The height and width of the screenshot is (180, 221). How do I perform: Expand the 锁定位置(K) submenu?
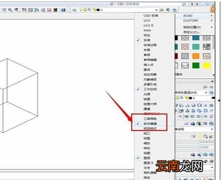195,27
